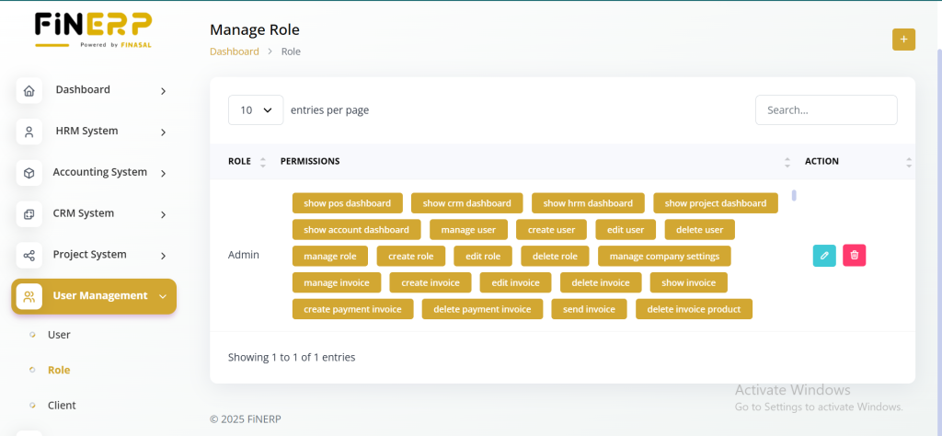Collapse the User Management menu chevron
The height and width of the screenshot is (436, 942).
[x=163, y=296]
